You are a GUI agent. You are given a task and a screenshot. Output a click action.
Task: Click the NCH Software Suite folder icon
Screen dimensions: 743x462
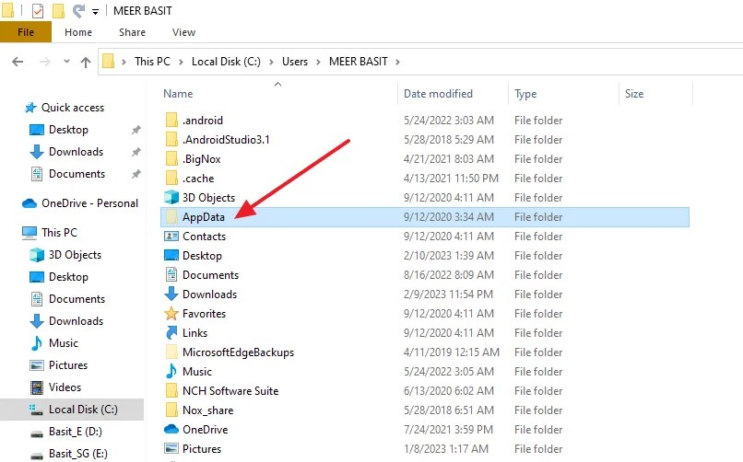[171, 390]
